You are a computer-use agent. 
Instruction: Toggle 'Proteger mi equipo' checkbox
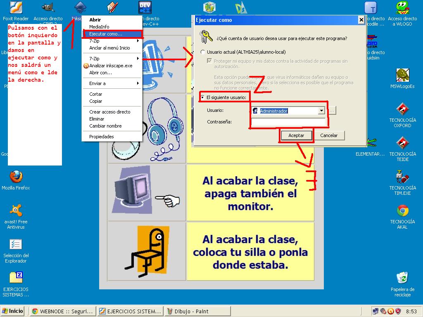pyautogui.click(x=210, y=61)
